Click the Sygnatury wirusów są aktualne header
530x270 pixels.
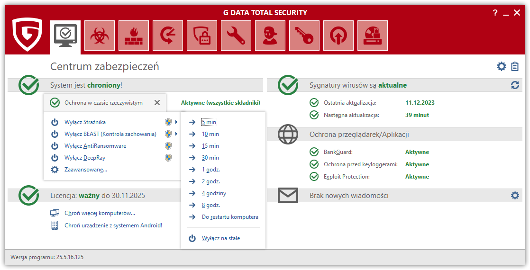(x=358, y=85)
